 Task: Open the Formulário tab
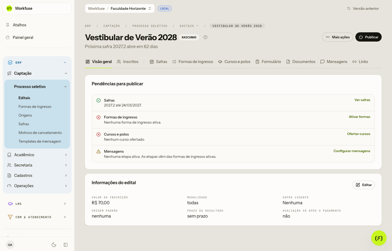(x=268, y=62)
